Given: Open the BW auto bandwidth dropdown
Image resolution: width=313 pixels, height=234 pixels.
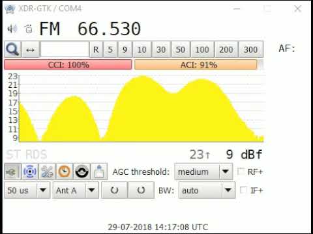Looking at the screenshot, I should point(207,190).
